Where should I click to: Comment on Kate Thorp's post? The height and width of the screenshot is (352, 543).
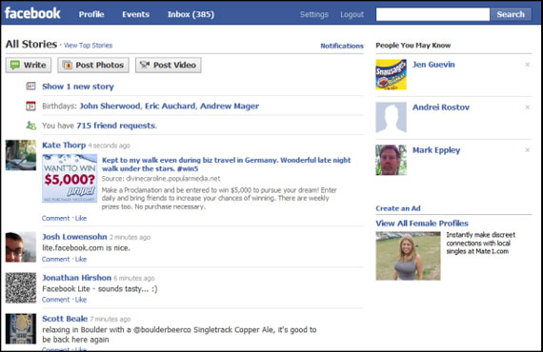coord(56,218)
